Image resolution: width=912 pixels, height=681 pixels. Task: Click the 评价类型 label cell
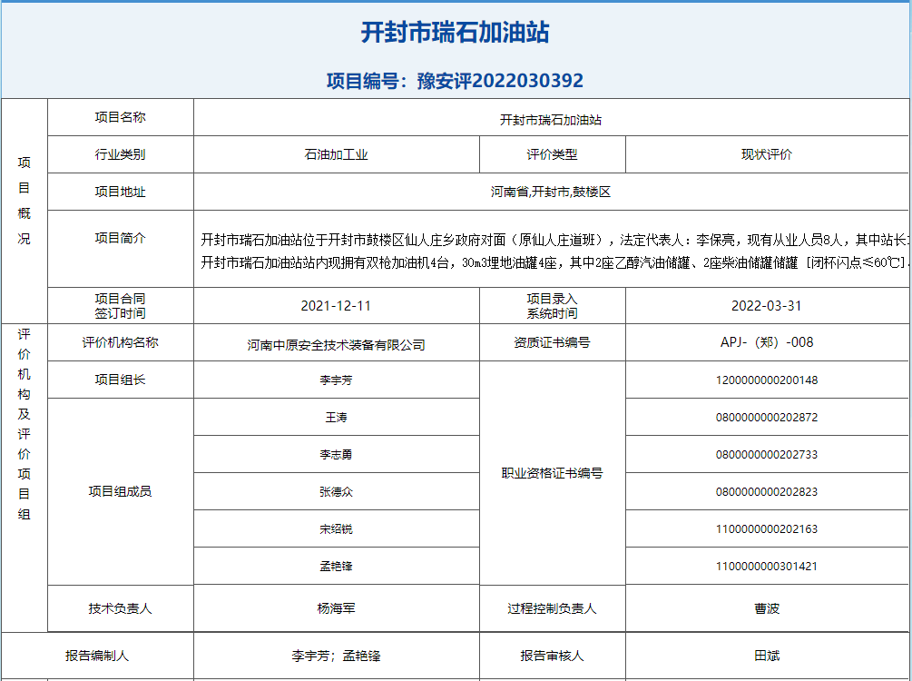coord(552,154)
